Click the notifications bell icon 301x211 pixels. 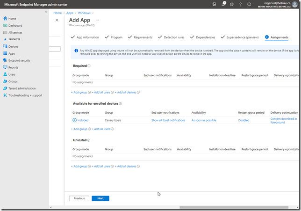[223, 4]
